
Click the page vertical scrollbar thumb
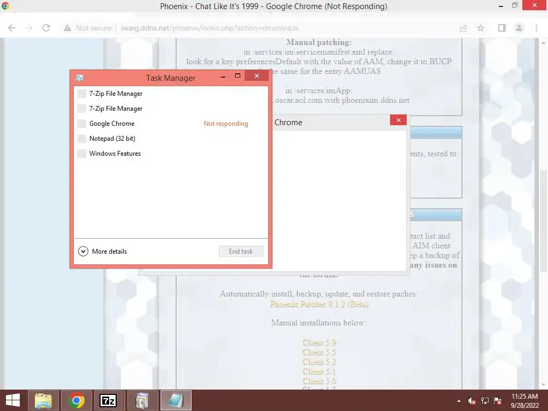(x=544, y=220)
